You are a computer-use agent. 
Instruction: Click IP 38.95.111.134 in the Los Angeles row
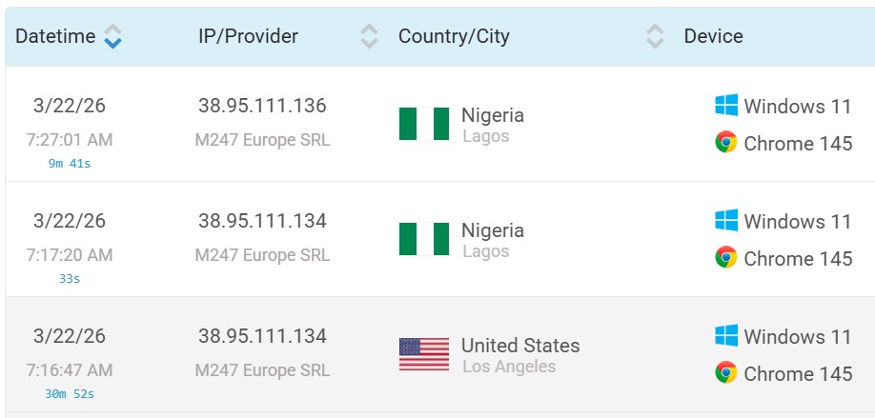(x=262, y=336)
